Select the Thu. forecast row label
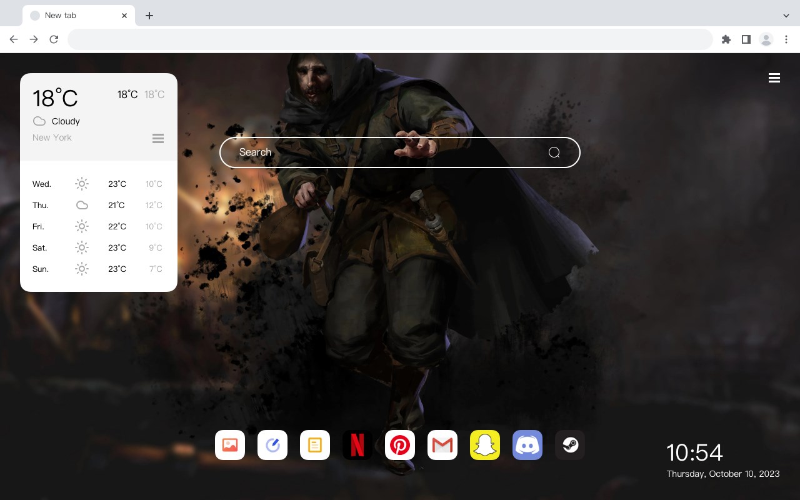 click(41, 205)
